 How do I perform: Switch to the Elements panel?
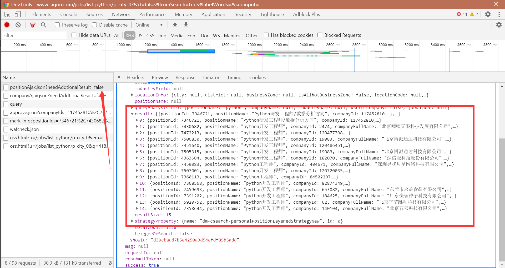(x=42, y=14)
